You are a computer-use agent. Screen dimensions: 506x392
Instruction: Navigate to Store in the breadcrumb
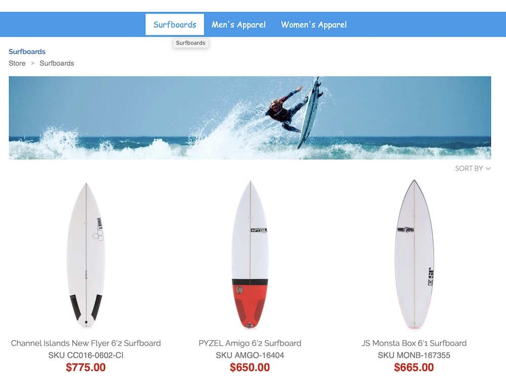(17, 63)
